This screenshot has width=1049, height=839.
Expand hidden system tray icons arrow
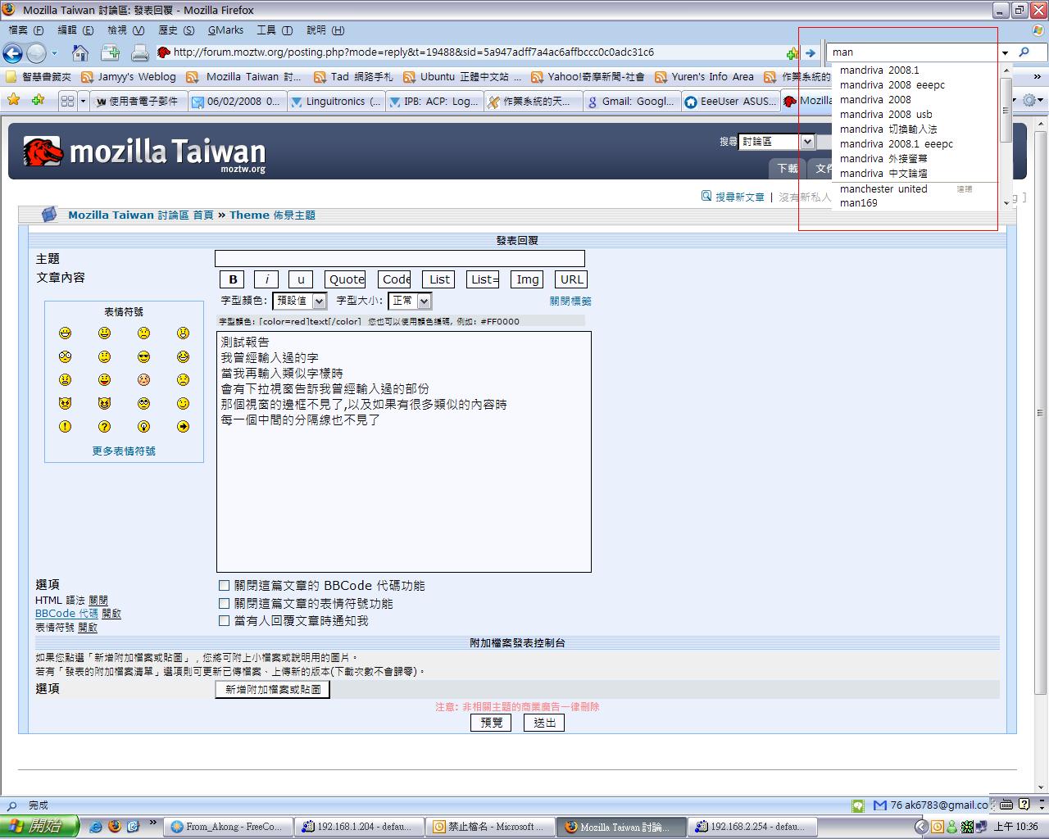point(920,827)
